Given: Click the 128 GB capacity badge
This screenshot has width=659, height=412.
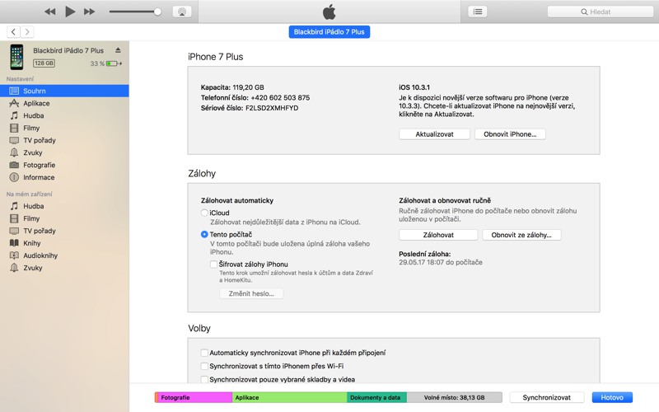Looking at the screenshot, I should click(44, 63).
